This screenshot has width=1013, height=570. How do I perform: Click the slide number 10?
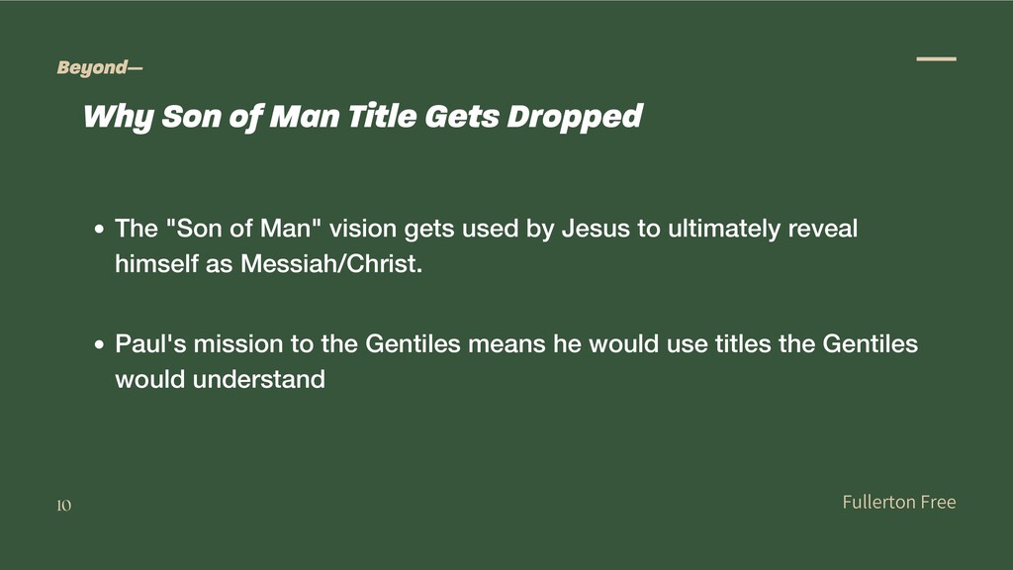coord(64,506)
